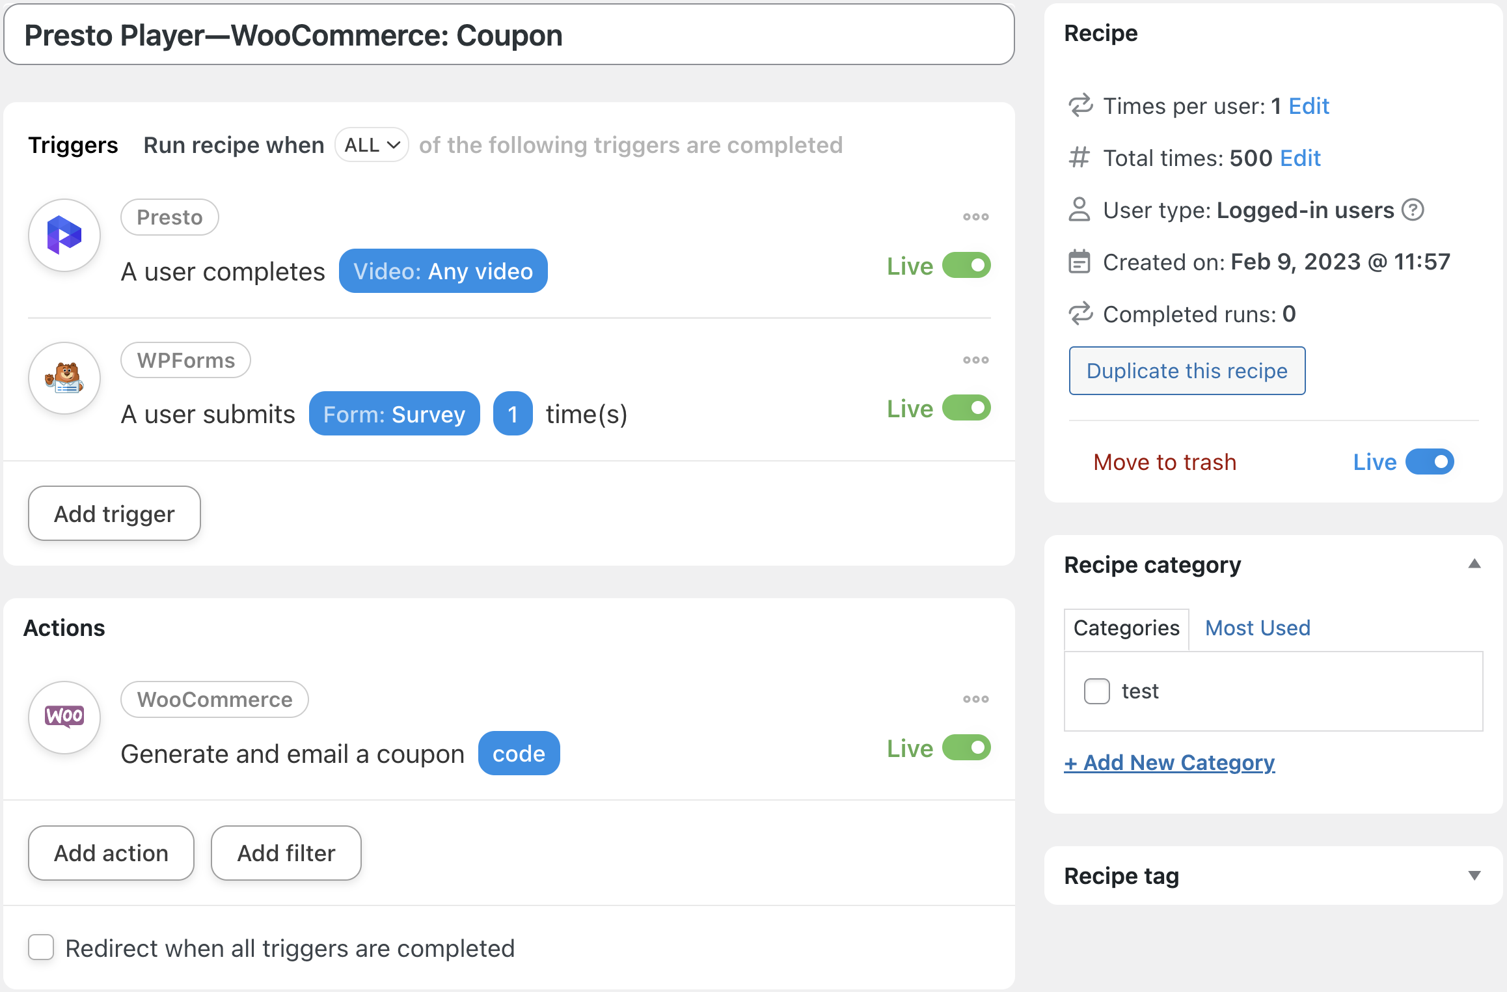1507x992 pixels.
Task: Click the WPForms bear mascot icon
Action: (x=64, y=378)
